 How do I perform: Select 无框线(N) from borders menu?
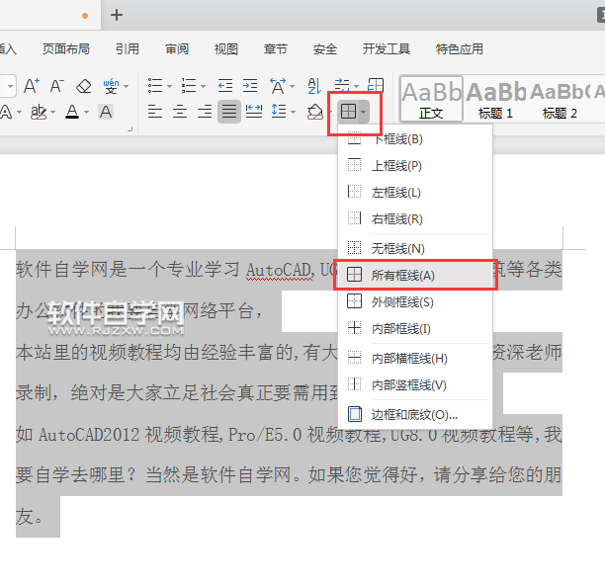pyautogui.click(x=415, y=248)
